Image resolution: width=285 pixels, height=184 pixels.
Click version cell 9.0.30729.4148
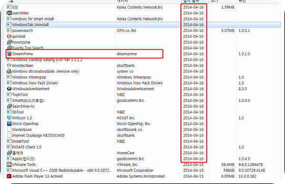(x=252, y=170)
